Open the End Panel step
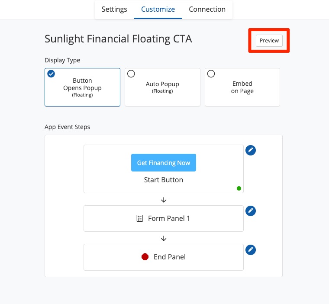 pyautogui.click(x=169, y=257)
